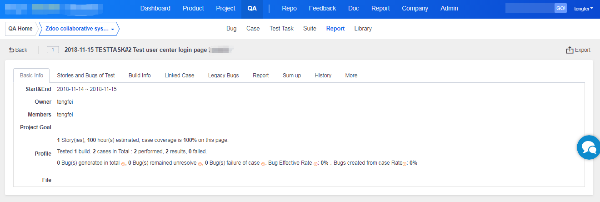
Task: Click help icon beside Bugs created from case Rate
Action: coord(405,164)
